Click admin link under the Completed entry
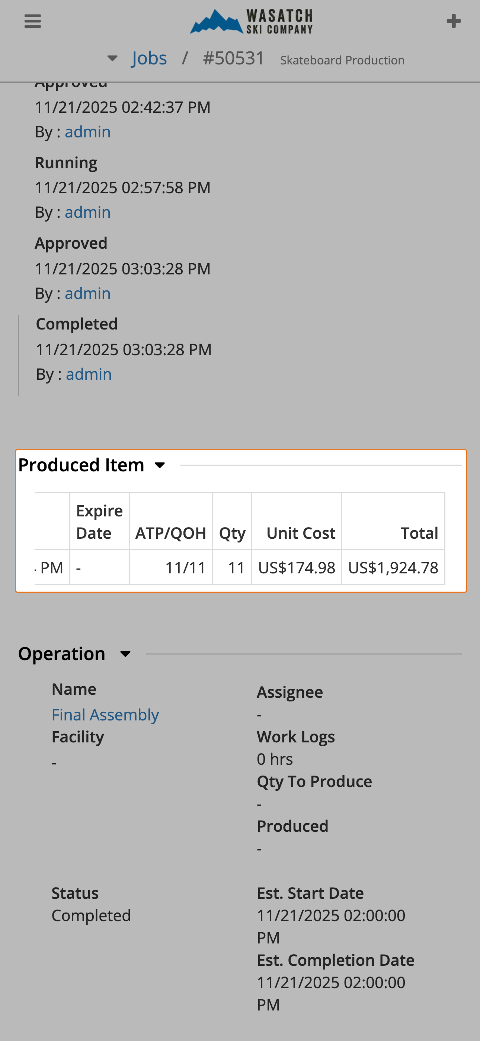Viewport: 480px width, 1041px height. (89, 374)
